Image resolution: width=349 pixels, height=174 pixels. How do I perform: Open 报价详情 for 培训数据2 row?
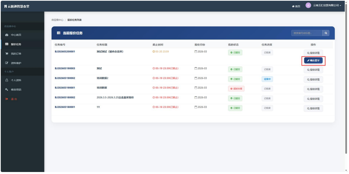(x=313, y=80)
